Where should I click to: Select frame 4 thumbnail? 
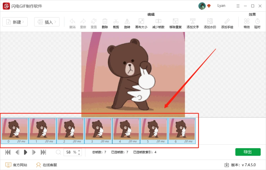[x=126, y=131]
